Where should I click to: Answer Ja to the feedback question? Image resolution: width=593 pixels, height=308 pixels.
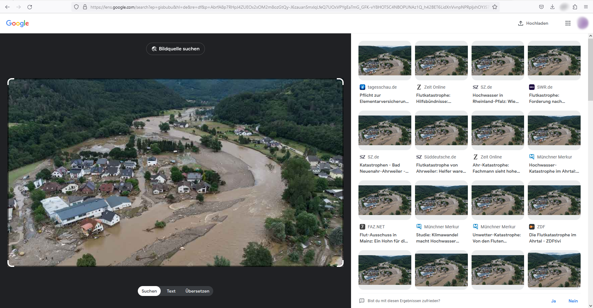click(553, 301)
